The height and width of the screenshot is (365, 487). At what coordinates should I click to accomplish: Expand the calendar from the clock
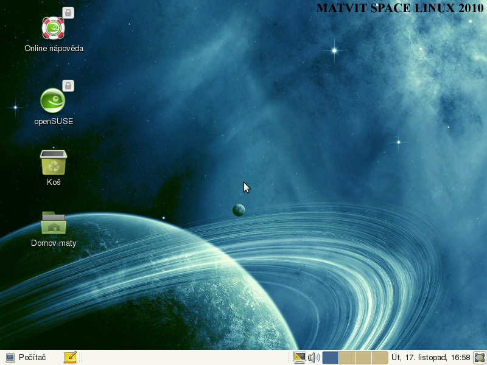click(x=431, y=358)
